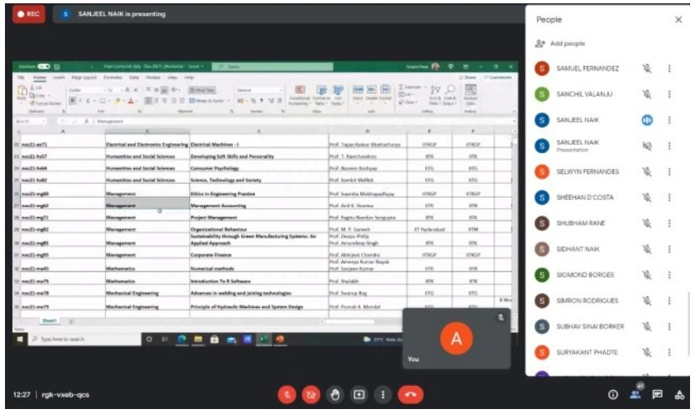
Task: Open more actions for SELWYN FERNANDES
Action: (x=669, y=171)
